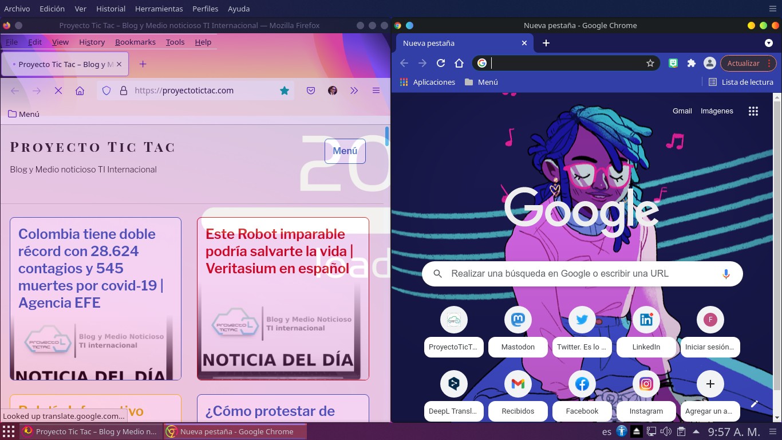Open the volume icon in system tray
This screenshot has width=782, height=440.
point(666,431)
